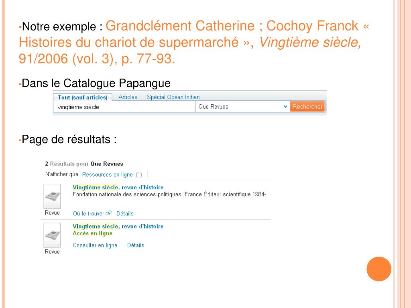Open the Articles tab
Viewport: 411px width, 308px height.
(128, 97)
